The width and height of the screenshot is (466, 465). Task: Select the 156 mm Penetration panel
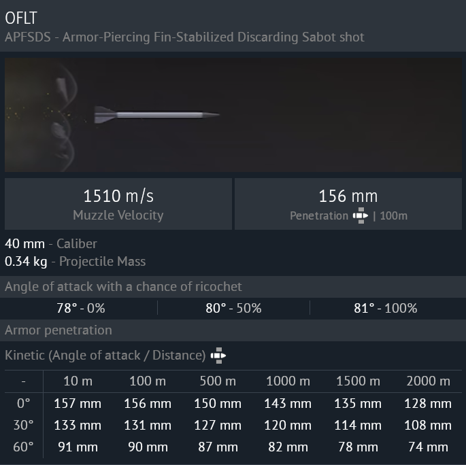[x=348, y=204]
